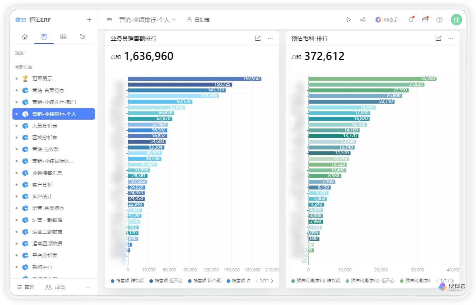Open the 伙 user avatar menu
The height and width of the screenshot is (305, 476).
click(x=456, y=20)
